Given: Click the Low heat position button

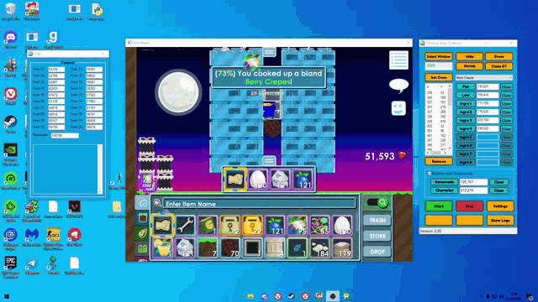Looking at the screenshot, I should coord(466,95).
